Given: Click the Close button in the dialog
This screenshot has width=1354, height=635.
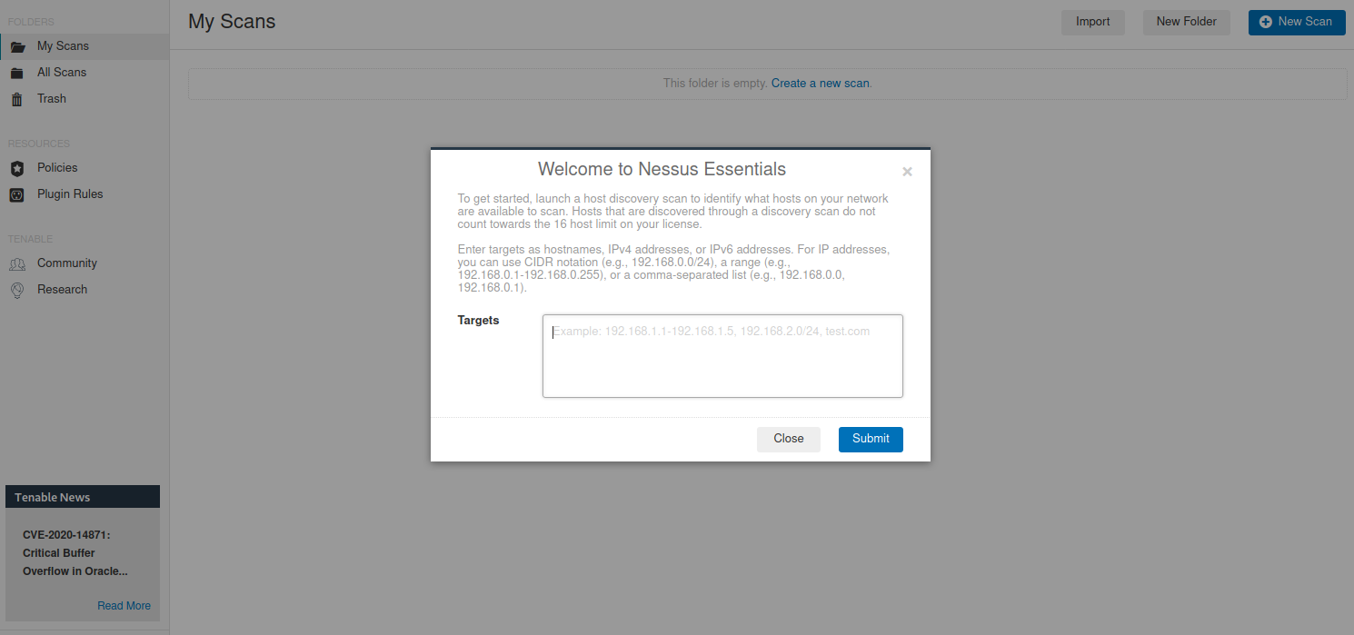Looking at the screenshot, I should tap(788, 439).
